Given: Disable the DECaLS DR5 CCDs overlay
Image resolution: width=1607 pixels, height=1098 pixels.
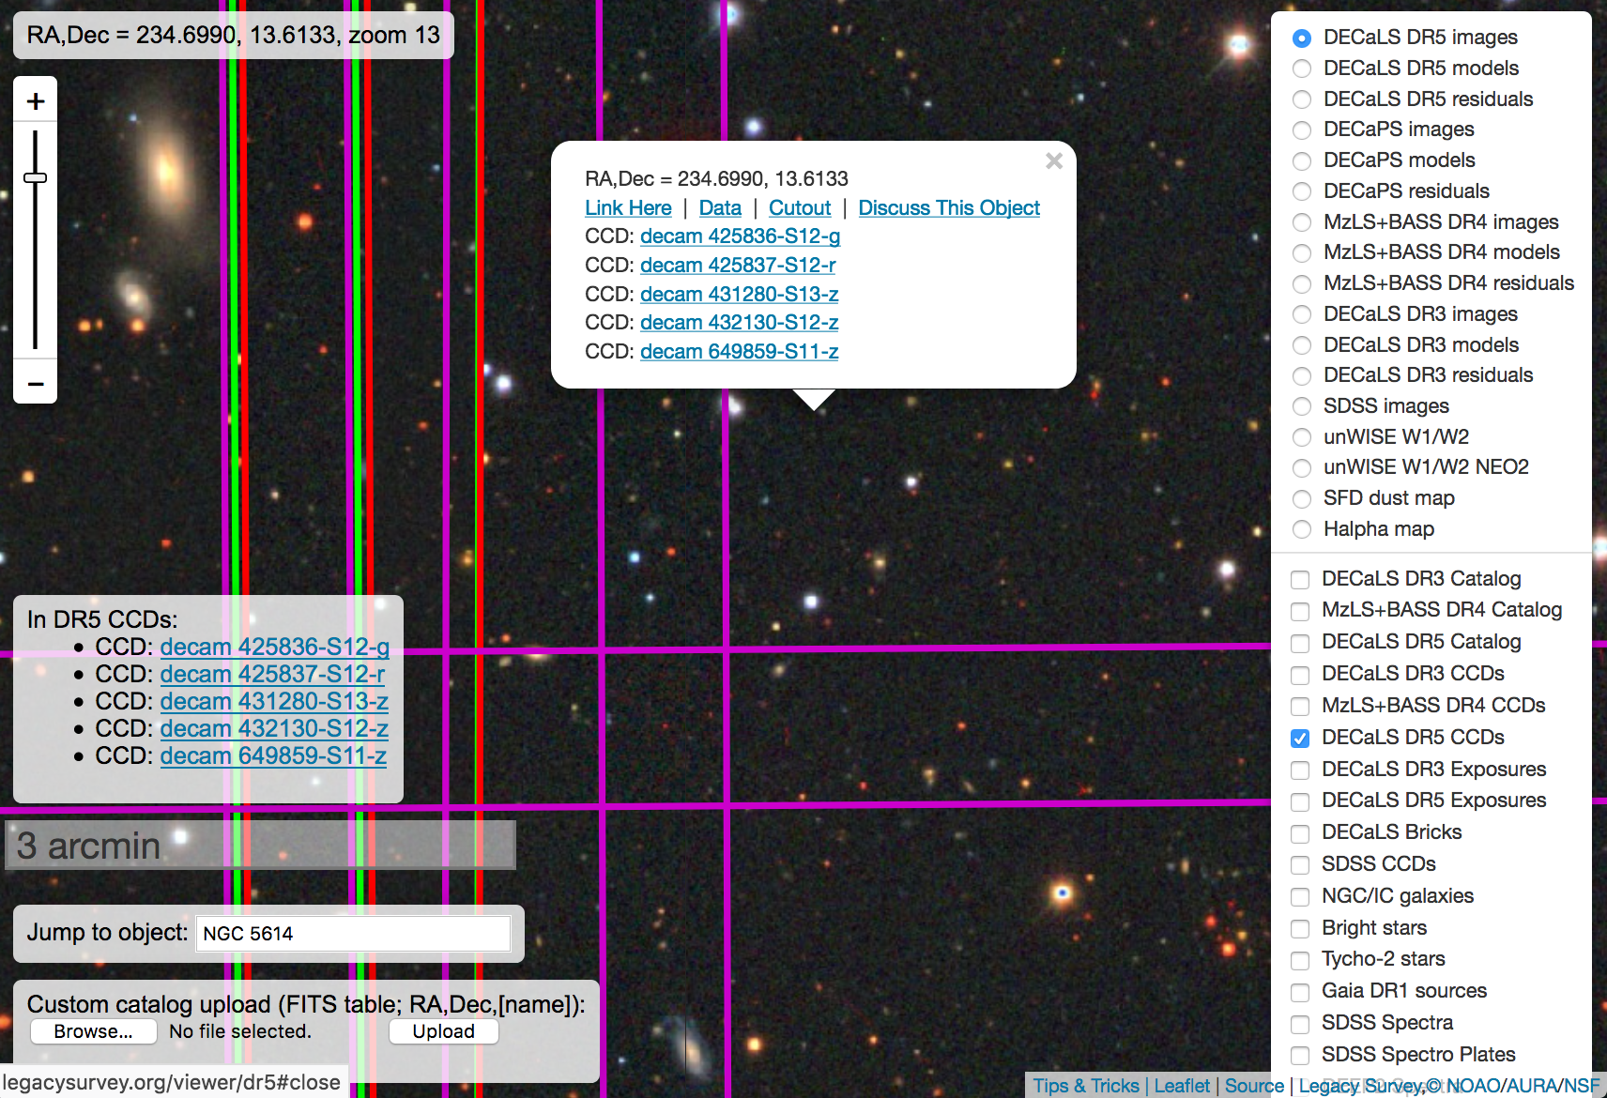Looking at the screenshot, I should click(1300, 739).
